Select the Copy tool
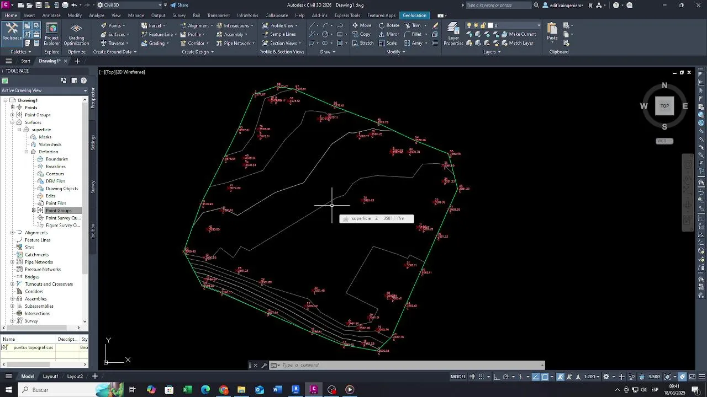 tap(362, 34)
